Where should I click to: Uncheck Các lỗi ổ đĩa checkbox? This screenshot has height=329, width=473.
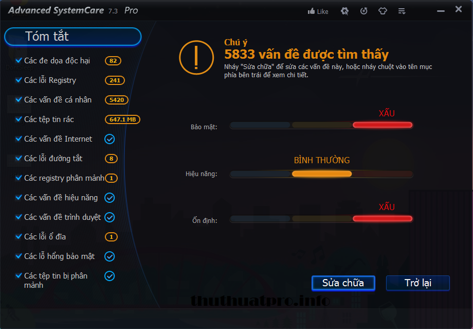point(19,236)
